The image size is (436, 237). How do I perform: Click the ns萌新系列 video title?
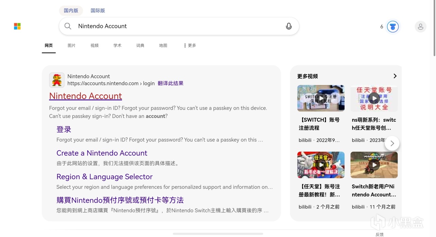coord(374,124)
